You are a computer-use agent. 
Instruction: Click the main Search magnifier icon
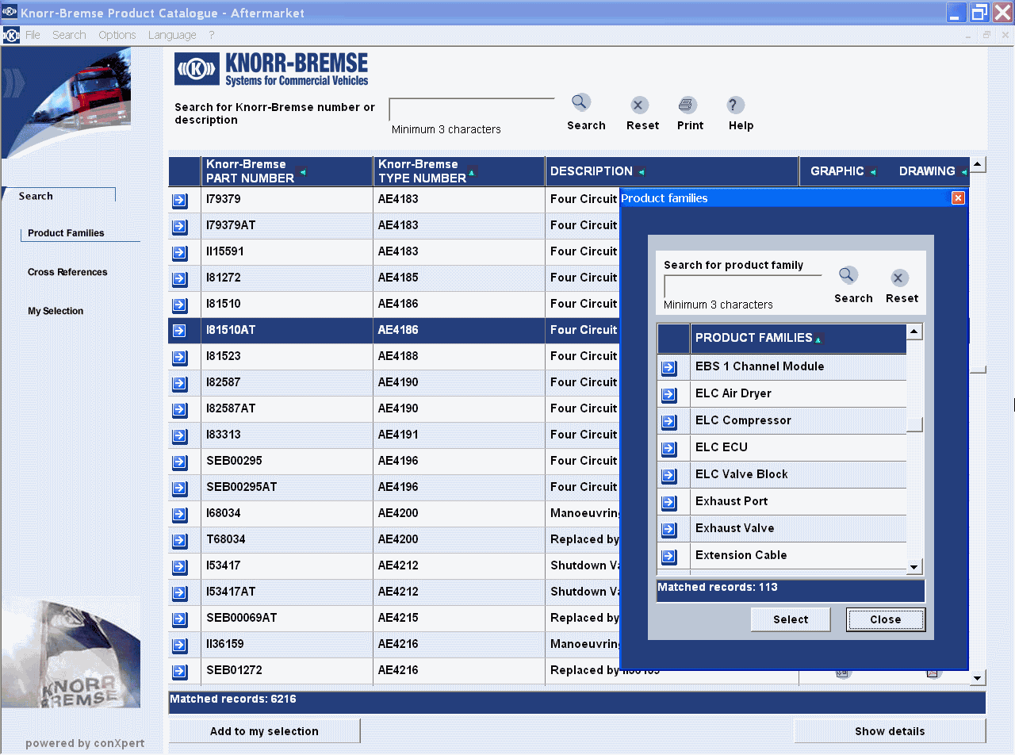(581, 102)
